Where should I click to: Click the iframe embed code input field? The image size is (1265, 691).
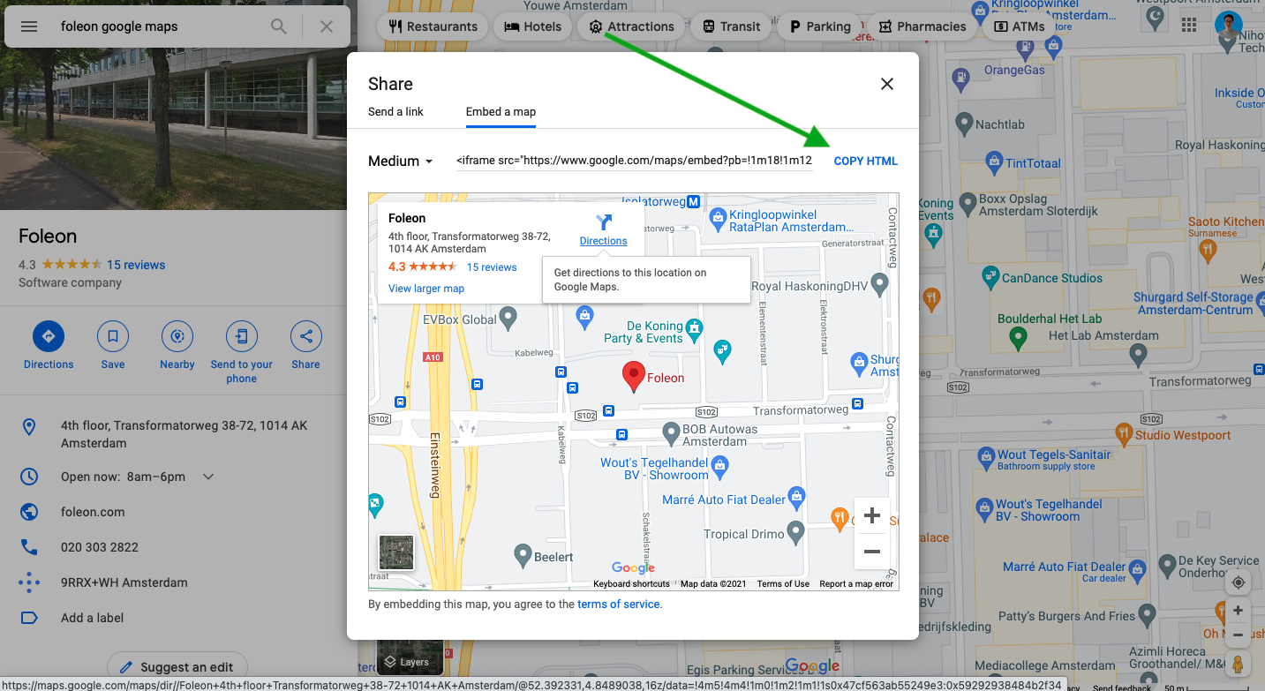[633, 161]
